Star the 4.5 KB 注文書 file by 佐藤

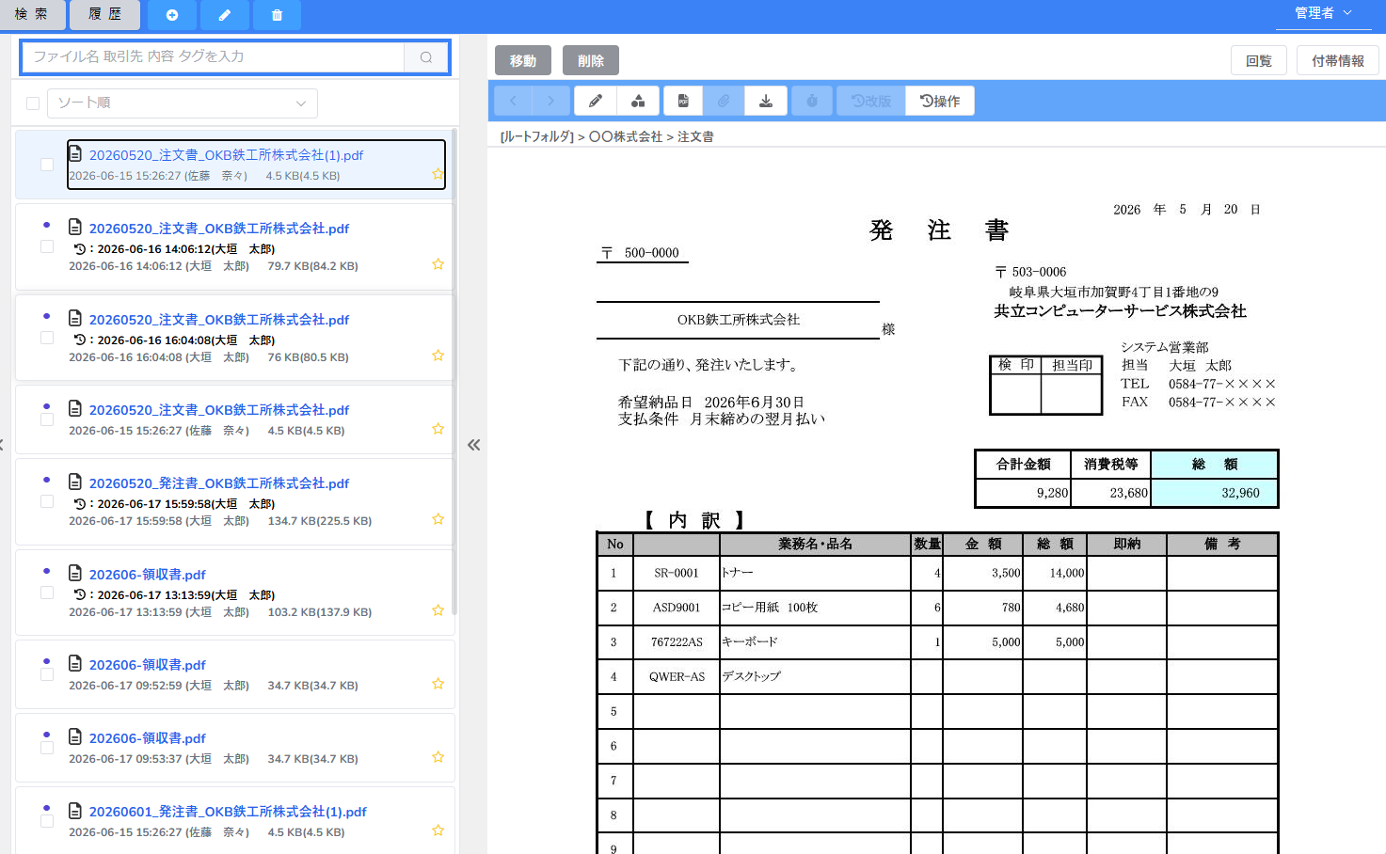click(x=438, y=429)
